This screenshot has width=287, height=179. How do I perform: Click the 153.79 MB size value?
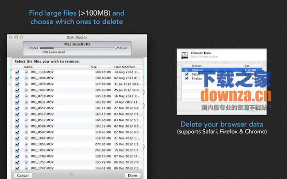103,162
